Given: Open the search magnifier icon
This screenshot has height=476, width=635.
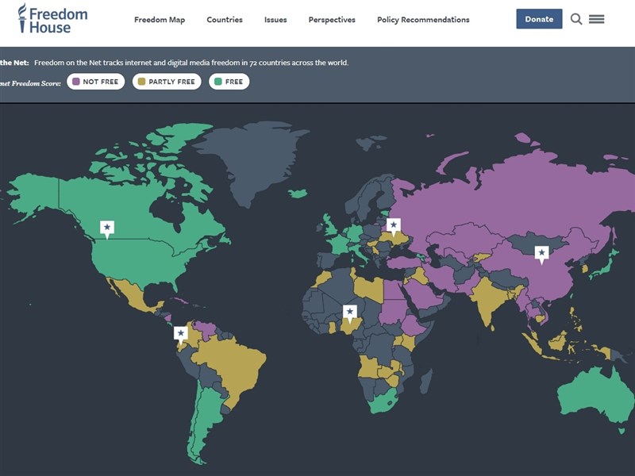Looking at the screenshot, I should [576, 19].
